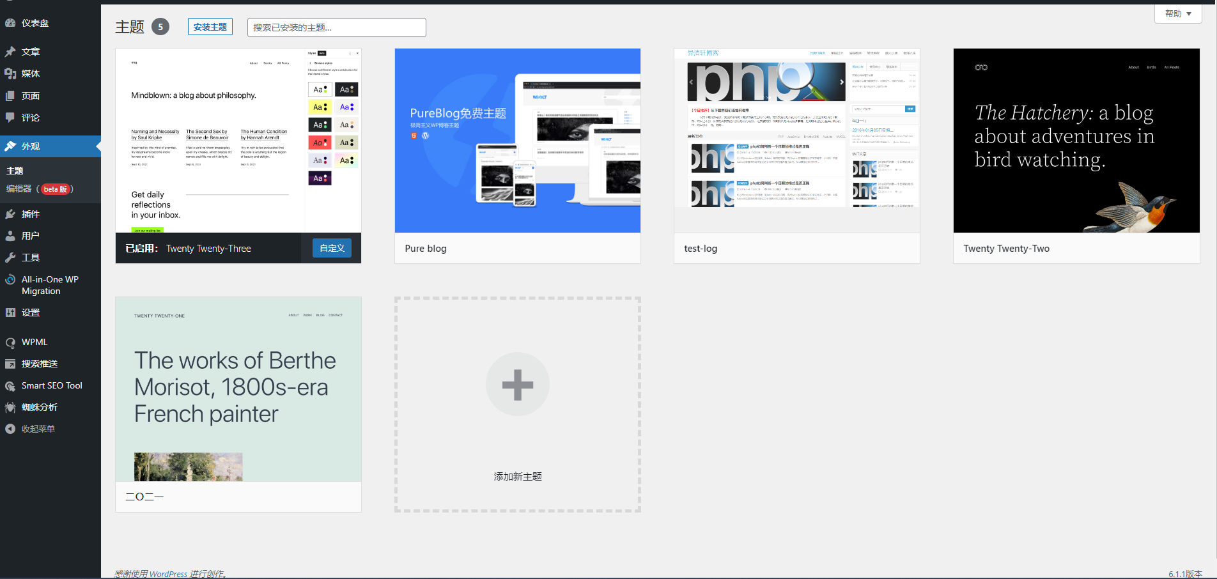Click the icon beside 搜索推送
1217x579 pixels.
[10, 364]
